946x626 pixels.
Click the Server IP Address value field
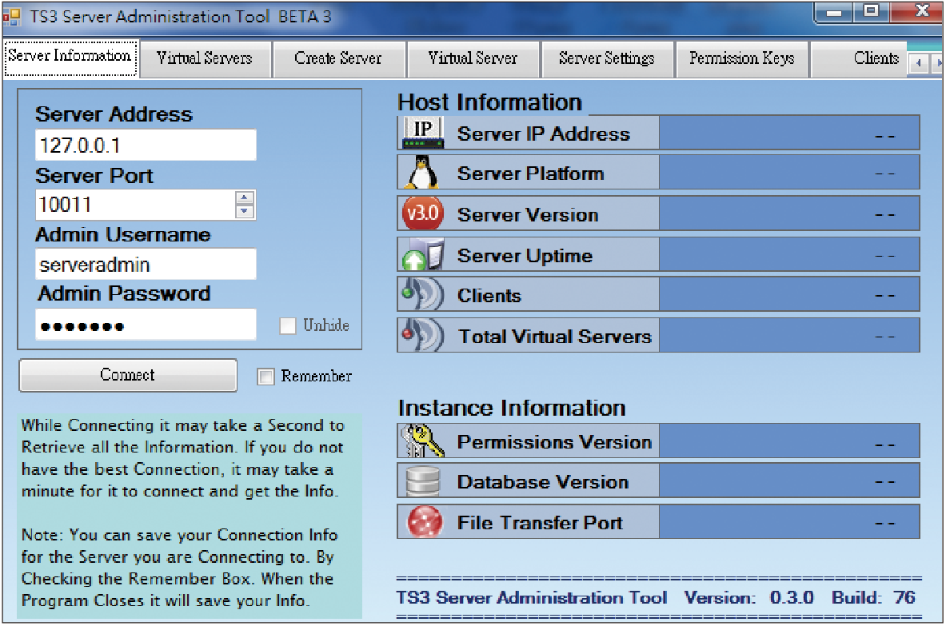click(789, 133)
